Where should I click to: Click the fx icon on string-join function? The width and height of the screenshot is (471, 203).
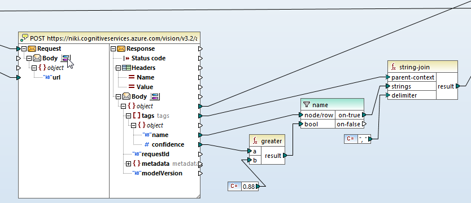[394, 67]
